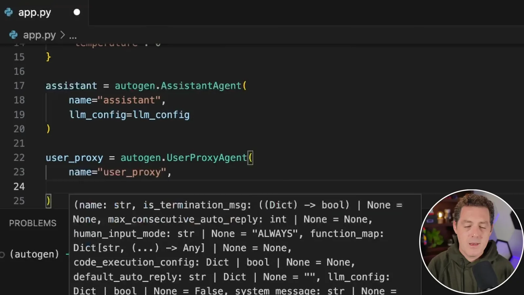Click the assistant variable name on line 17
Screen dimensions: 524x295
[x=71, y=86]
